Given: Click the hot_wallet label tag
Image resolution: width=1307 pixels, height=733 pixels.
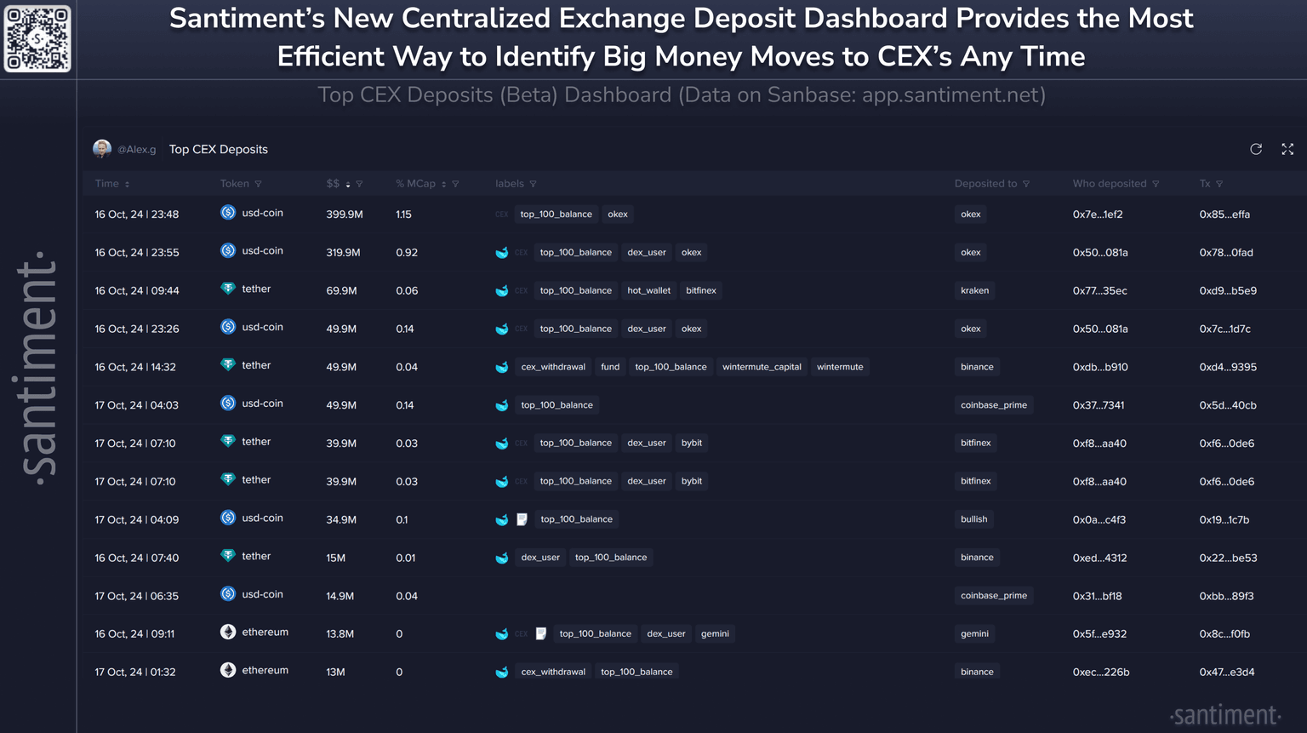Looking at the screenshot, I should point(648,291).
